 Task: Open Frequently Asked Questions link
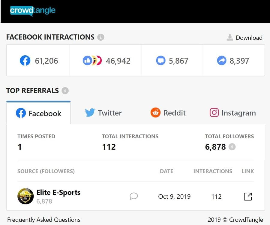[x=44, y=220]
